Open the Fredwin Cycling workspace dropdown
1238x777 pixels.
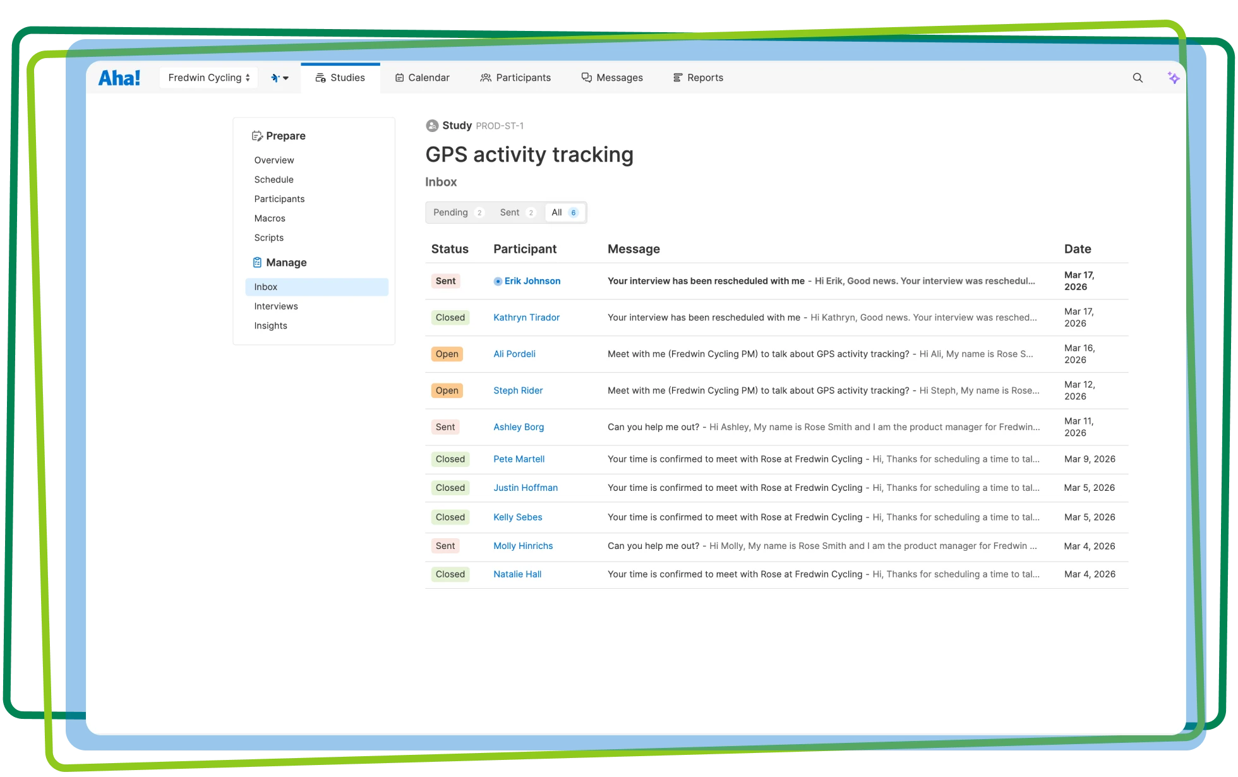[x=208, y=78]
